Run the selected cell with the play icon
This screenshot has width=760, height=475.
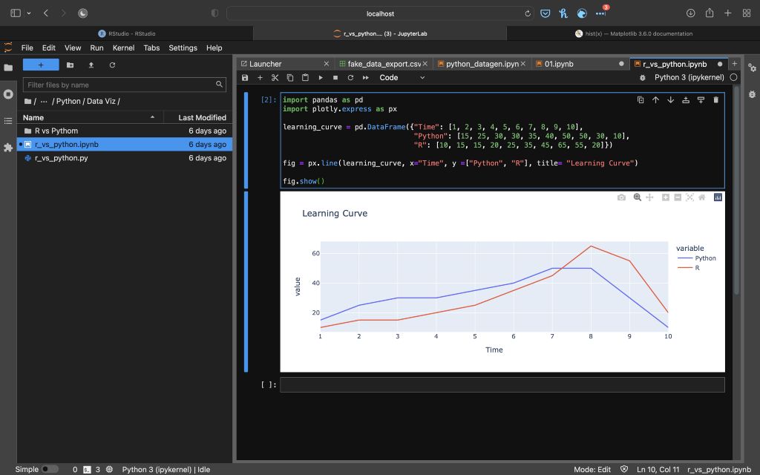tap(321, 77)
